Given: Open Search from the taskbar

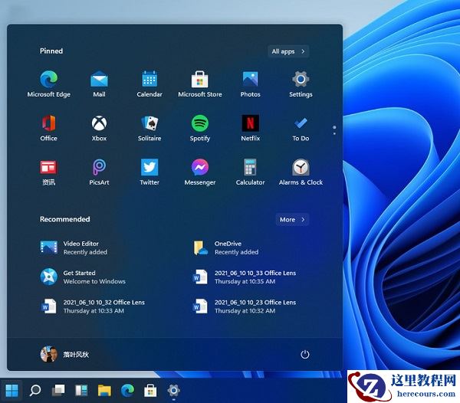Looking at the screenshot, I should pos(35,391).
